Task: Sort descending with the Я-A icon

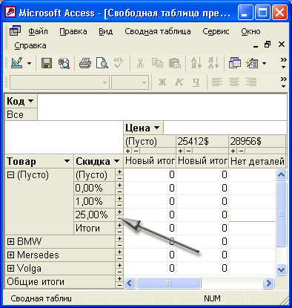Action: (213, 63)
